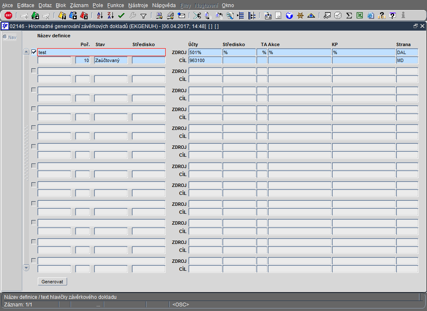Image resolution: width=427 pixels, height=311 pixels.
Task: Click the Generovat button
Action: (52, 282)
